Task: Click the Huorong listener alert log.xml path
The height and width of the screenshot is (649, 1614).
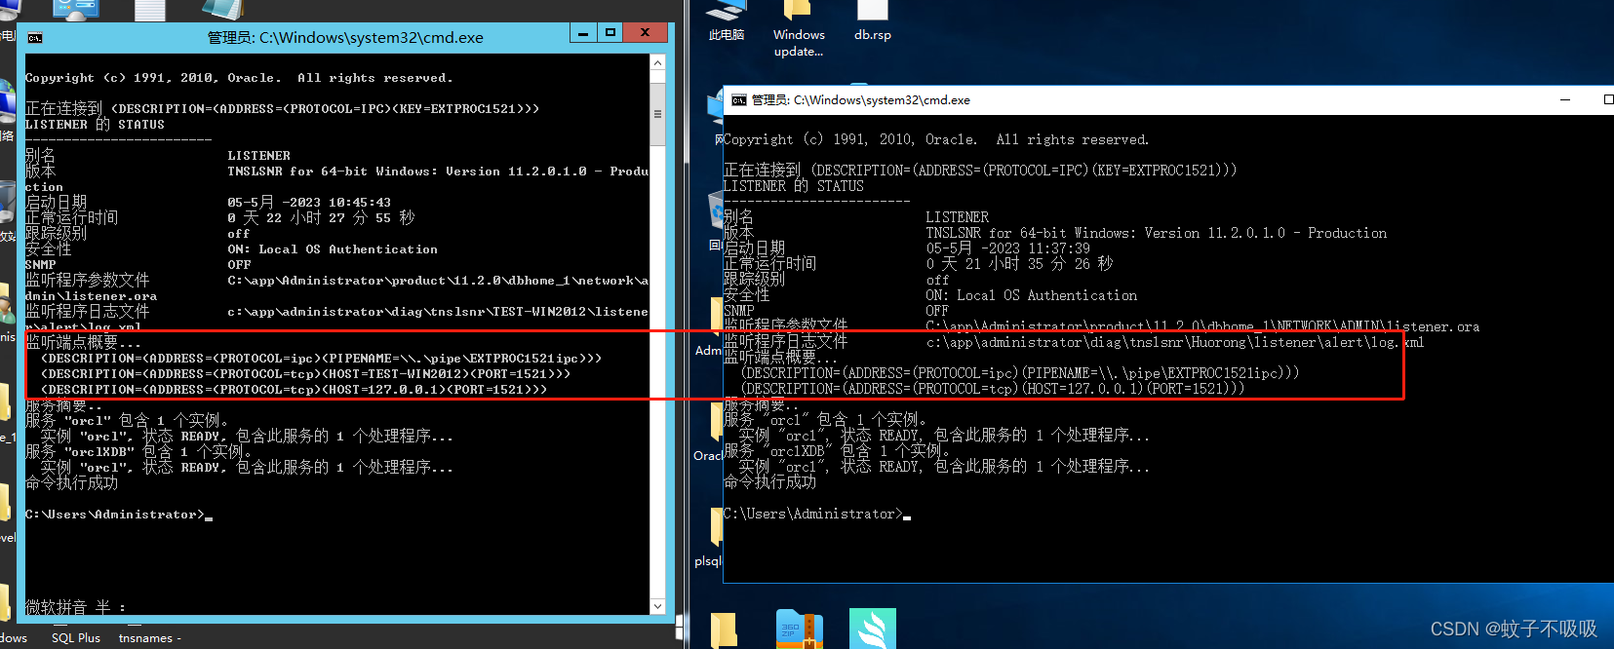Action: 1175,342
